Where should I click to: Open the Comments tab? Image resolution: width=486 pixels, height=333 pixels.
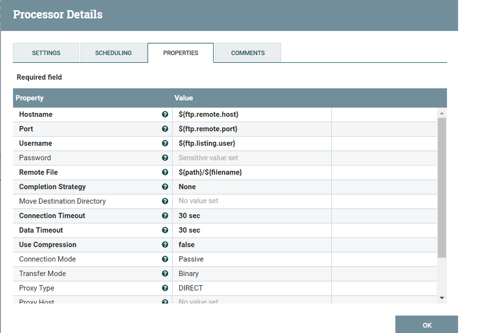[x=248, y=53]
